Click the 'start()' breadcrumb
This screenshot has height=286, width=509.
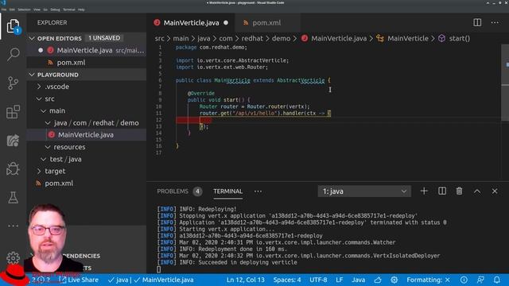pyautogui.click(x=460, y=38)
